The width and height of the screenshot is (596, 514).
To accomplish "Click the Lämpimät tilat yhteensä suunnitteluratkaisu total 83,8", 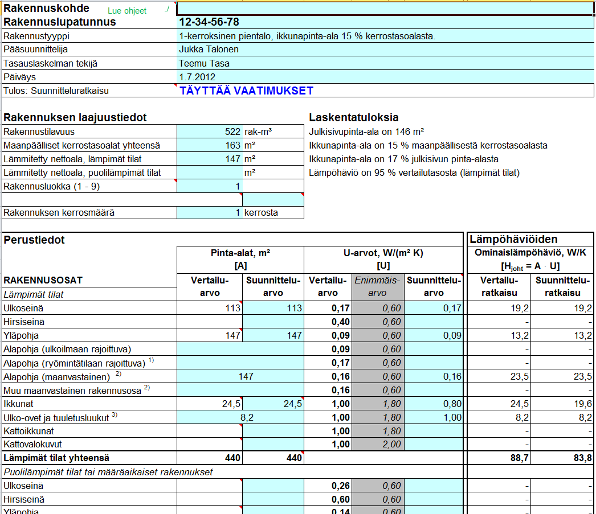I will tap(562, 458).
